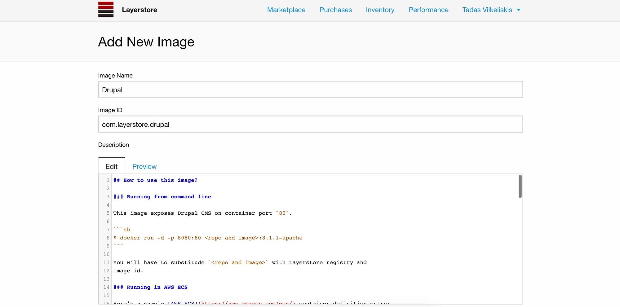Click the 'Running in AWS ECS' heading line
Screen dimensions: 620x307
[150, 287]
